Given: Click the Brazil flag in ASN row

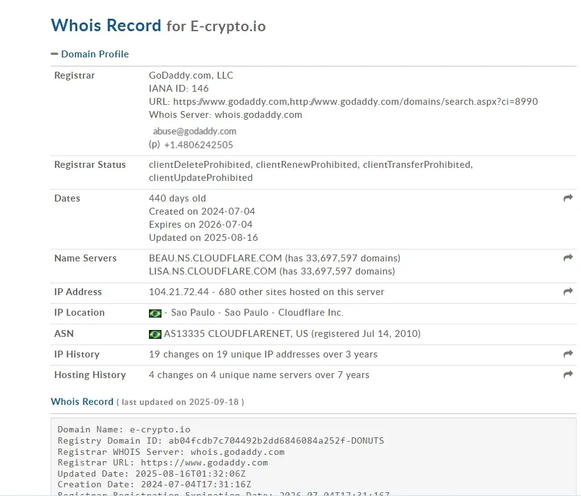Looking at the screenshot, I should pyautogui.click(x=155, y=334).
